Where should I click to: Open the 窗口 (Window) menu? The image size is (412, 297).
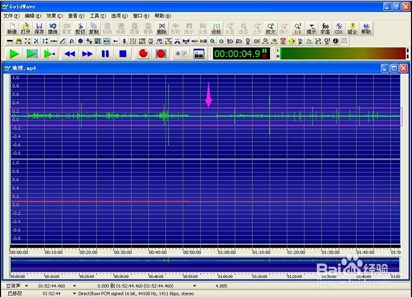(141, 16)
